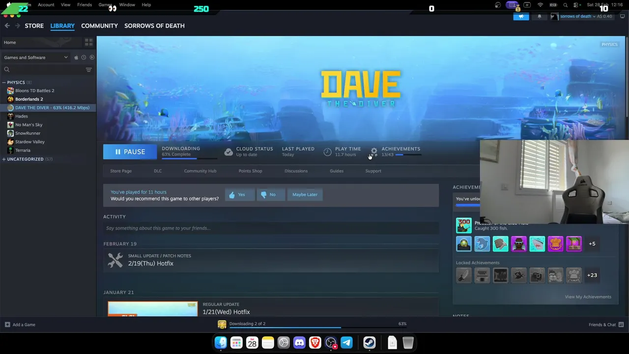Image resolution: width=629 pixels, height=354 pixels.
Task: Open the Community Hub link
Action: point(200,171)
